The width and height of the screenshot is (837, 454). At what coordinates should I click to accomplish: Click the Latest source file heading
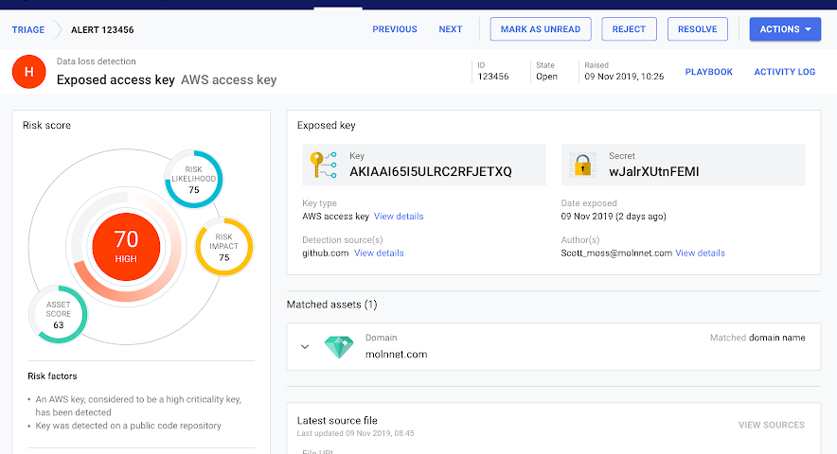coord(337,420)
